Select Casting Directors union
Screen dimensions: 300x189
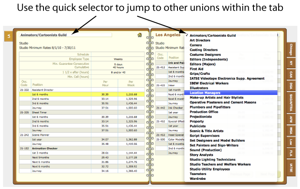203,50
